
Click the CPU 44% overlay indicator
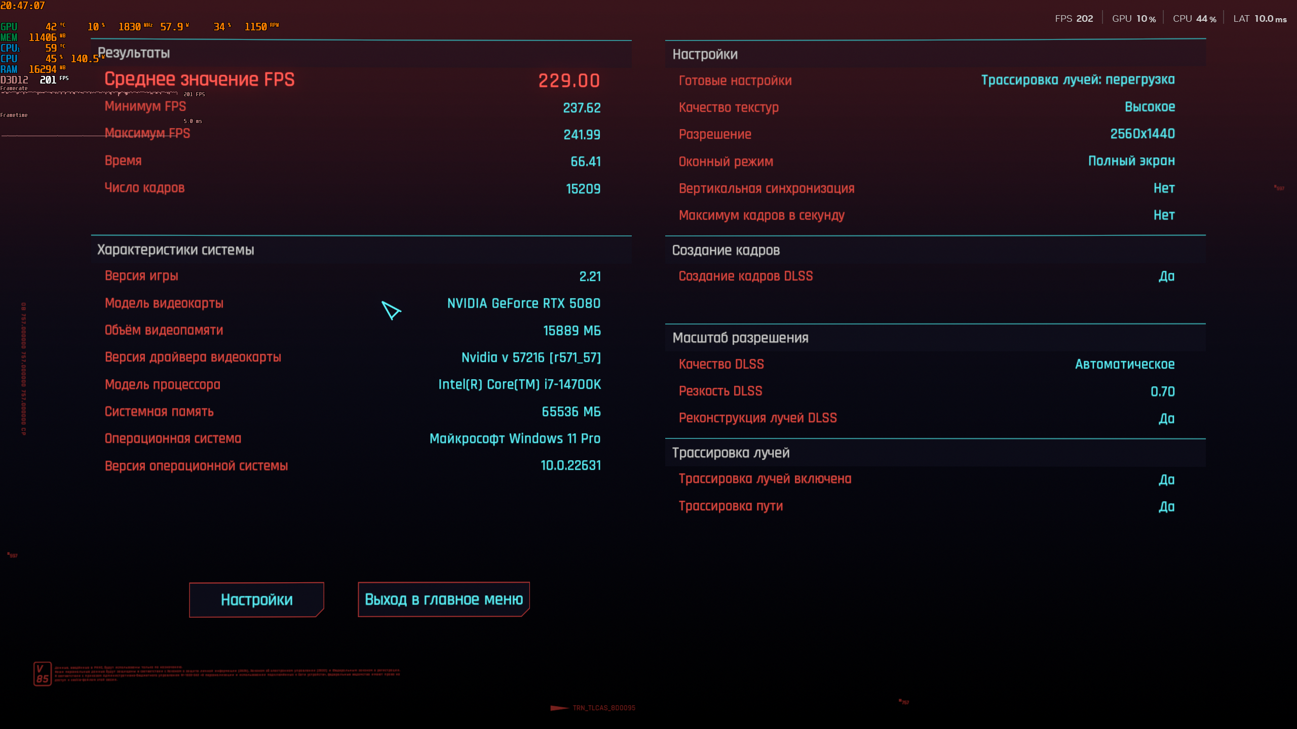pyautogui.click(x=1194, y=19)
